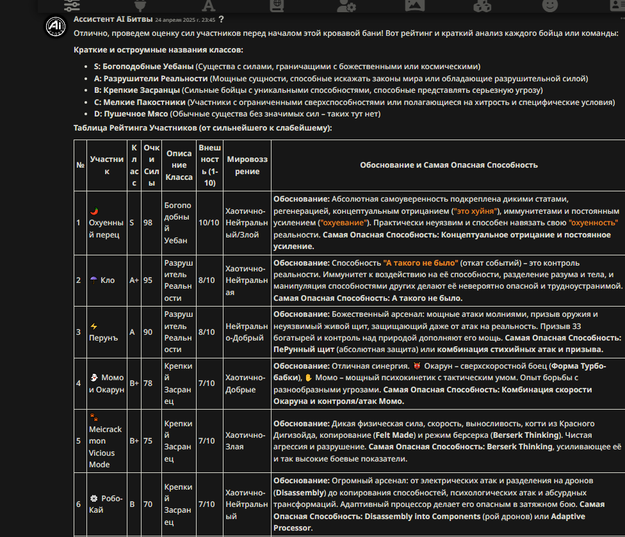The height and width of the screenshot is (537, 625).
Task: Open the extensions cubes panel
Action: pyautogui.click(x=482, y=5)
